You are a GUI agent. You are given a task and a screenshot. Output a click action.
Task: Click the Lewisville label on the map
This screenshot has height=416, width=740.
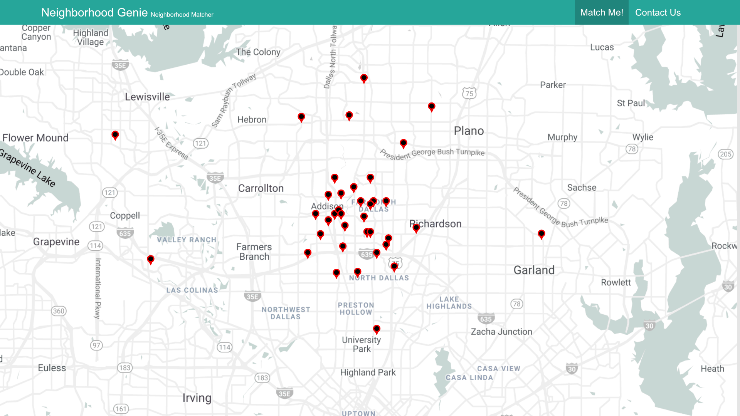[147, 97]
